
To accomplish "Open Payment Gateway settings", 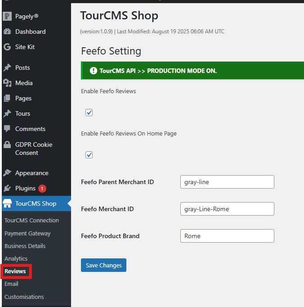I will [27, 233].
